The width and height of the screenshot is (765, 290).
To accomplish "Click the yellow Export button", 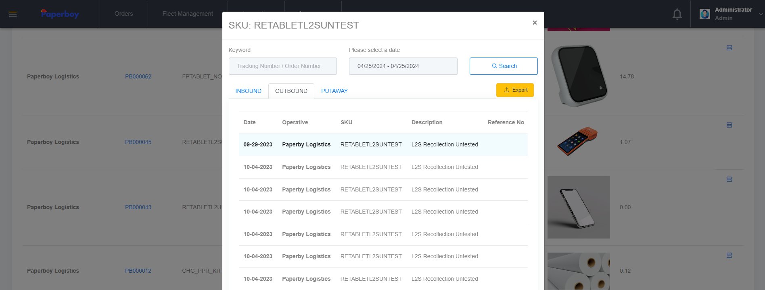I will [x=515, y=90].
